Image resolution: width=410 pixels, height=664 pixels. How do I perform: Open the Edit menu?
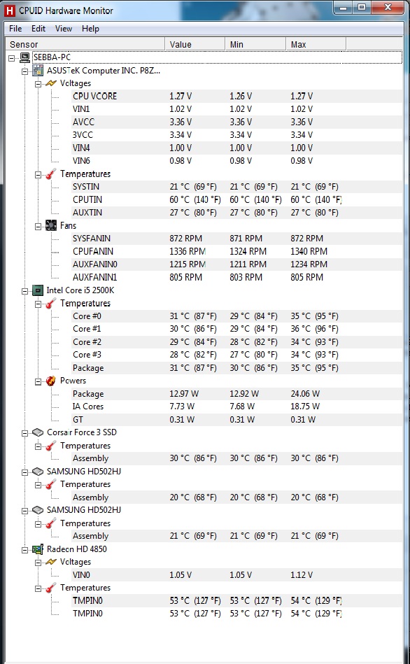(x=38, y=29)
